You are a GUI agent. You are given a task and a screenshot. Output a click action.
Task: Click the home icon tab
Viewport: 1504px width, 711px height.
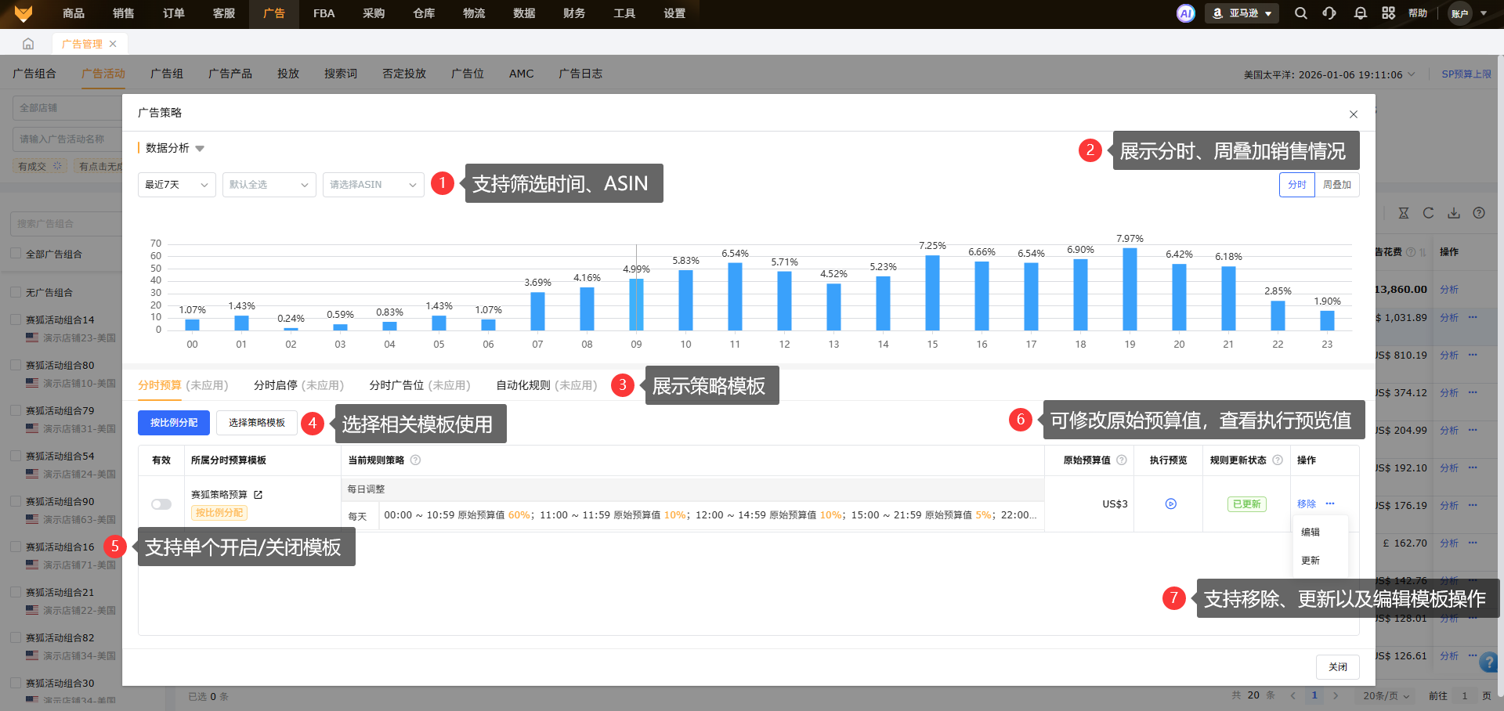pyautogui.click(x=28, y=44)
